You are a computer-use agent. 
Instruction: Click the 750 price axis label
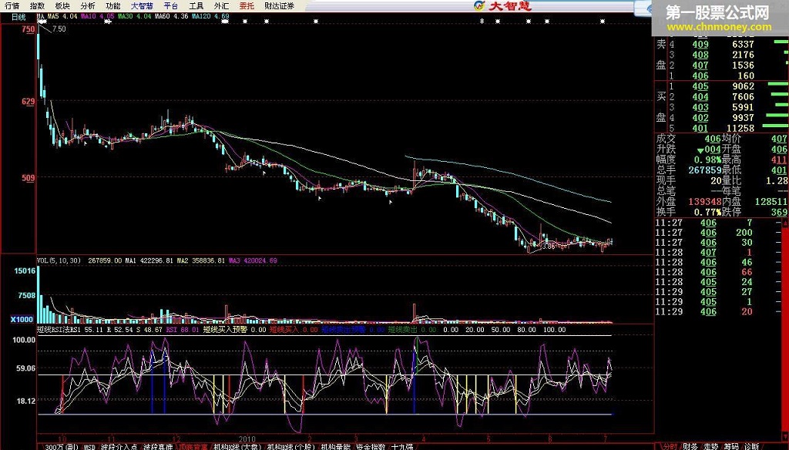click(29, 29)
